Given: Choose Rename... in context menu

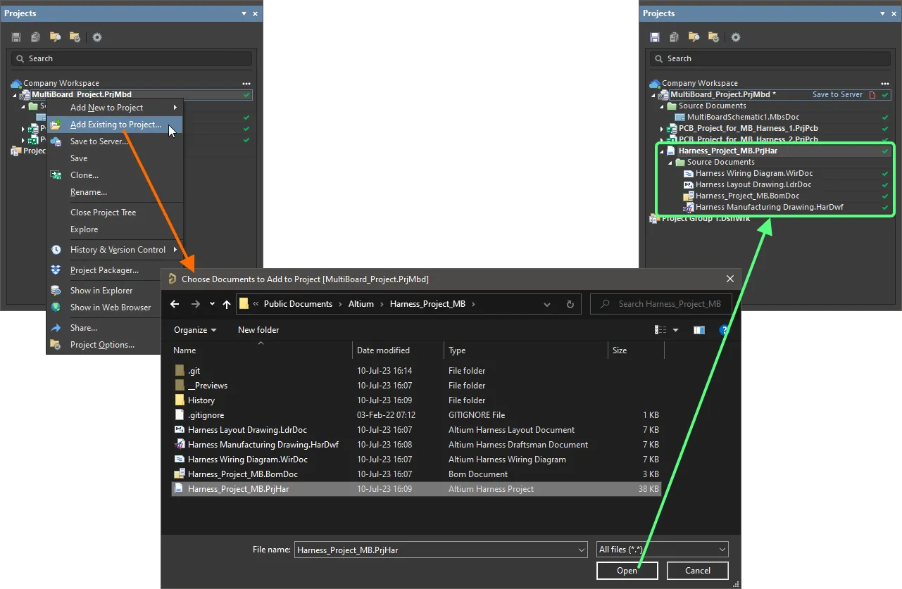Looking at the screenshot, I should (x=115, y=192).
